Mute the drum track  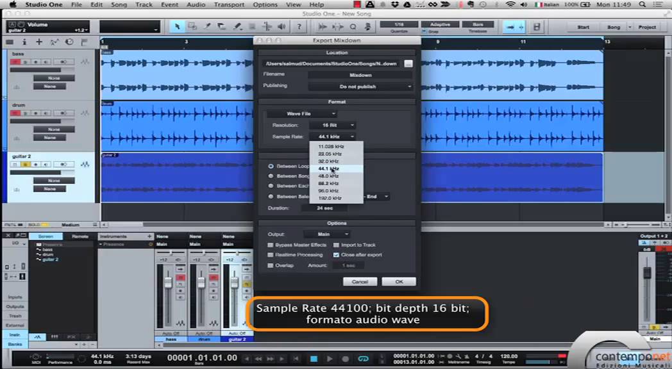point(15,113)
